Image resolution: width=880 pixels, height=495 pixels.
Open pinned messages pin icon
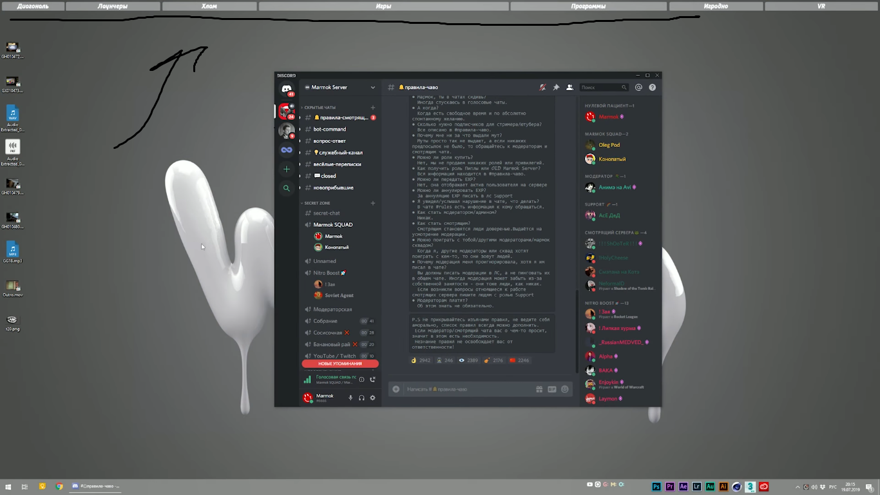tap(556, 87)
